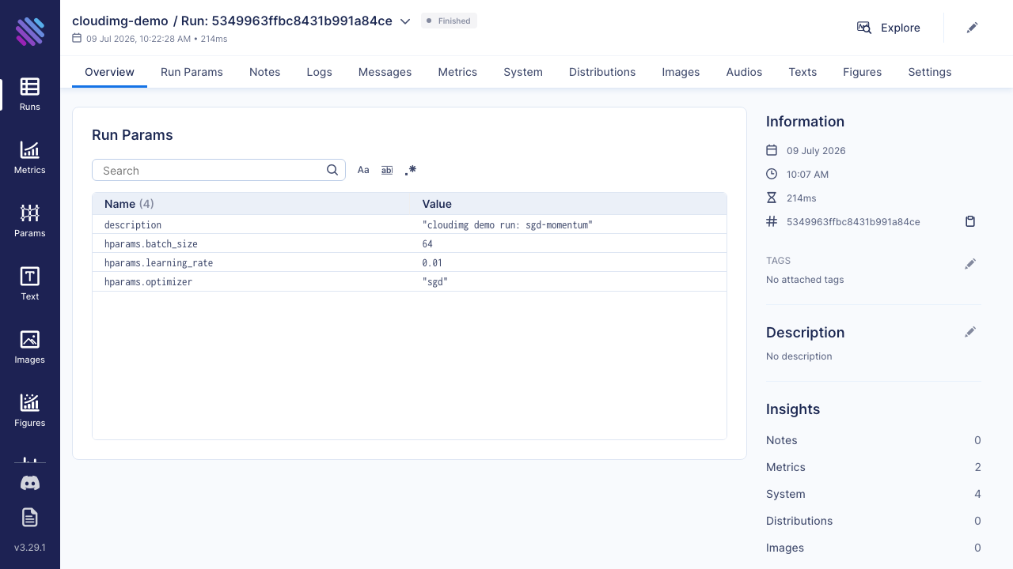This screenshot has height=569, width=1013.
Task: Click the edit pencil icon in header
Action: pyautogui.click(x=973, y=28)
